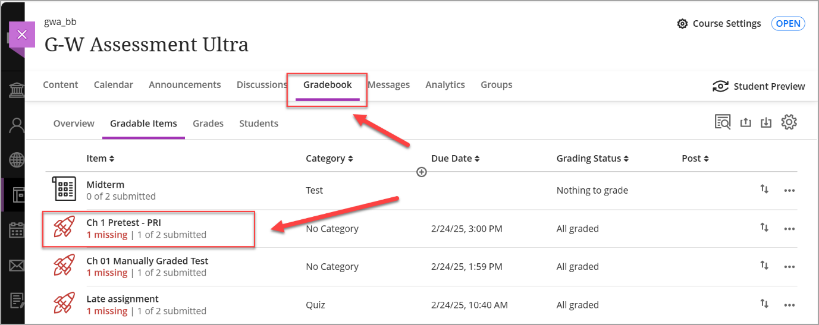Open more options for Ch 1 Pretest row
This screenshot has width=819, height=325.
[x=789, y=229]
